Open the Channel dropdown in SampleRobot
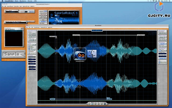 (x=26, y=12)
